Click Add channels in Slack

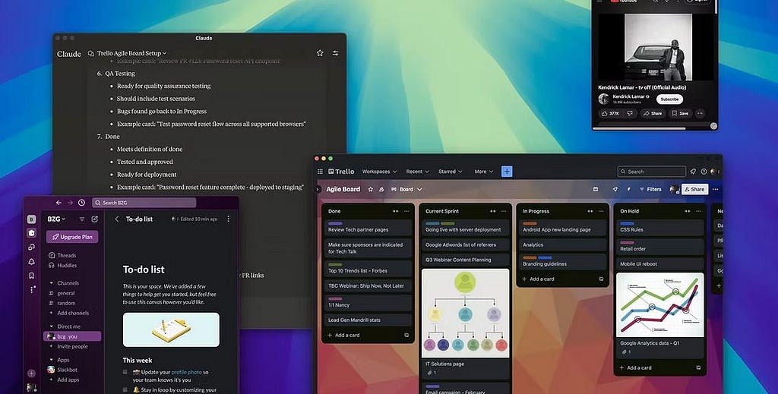[69, 313]
